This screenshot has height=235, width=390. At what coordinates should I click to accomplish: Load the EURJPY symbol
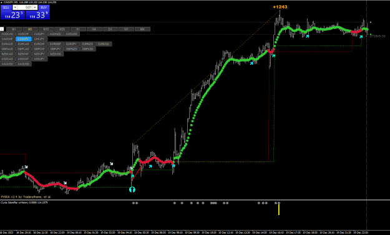click(x=72, y=44)
